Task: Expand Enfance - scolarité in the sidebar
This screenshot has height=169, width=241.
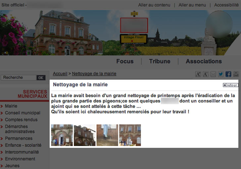Action: pos(23,145)
